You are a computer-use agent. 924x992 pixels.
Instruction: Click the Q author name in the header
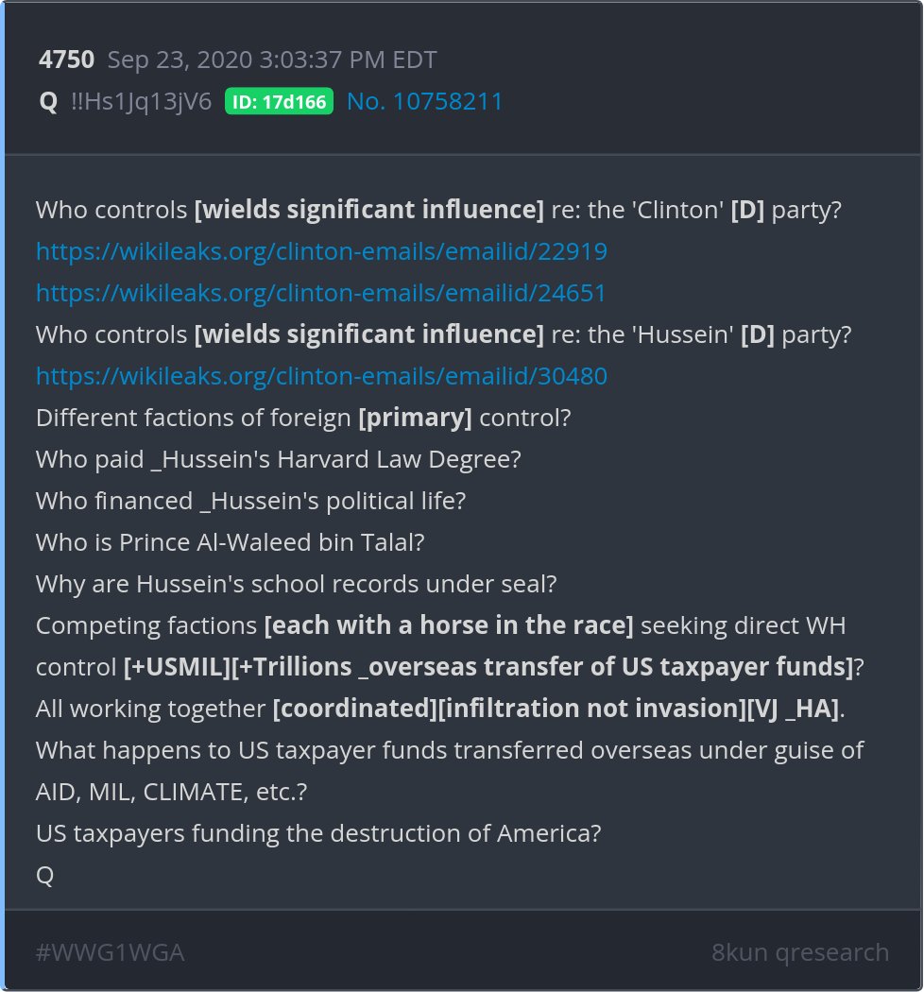48,102
